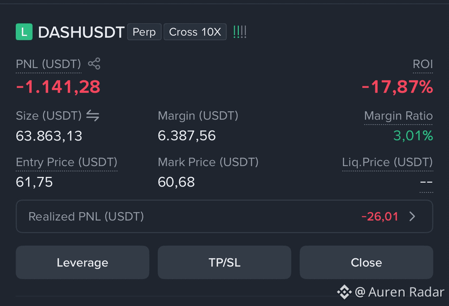Click the Liq.Price (USDT) label
This screenshot has height=306, width=449.
[387, 162]
